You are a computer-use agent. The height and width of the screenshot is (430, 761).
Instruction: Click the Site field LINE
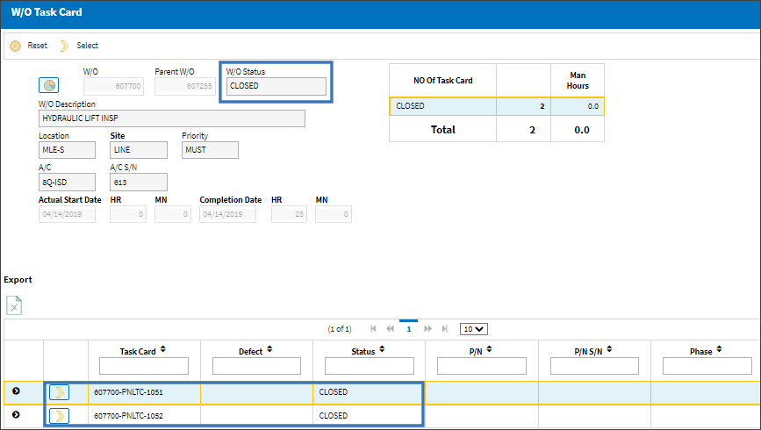point(139,150)
